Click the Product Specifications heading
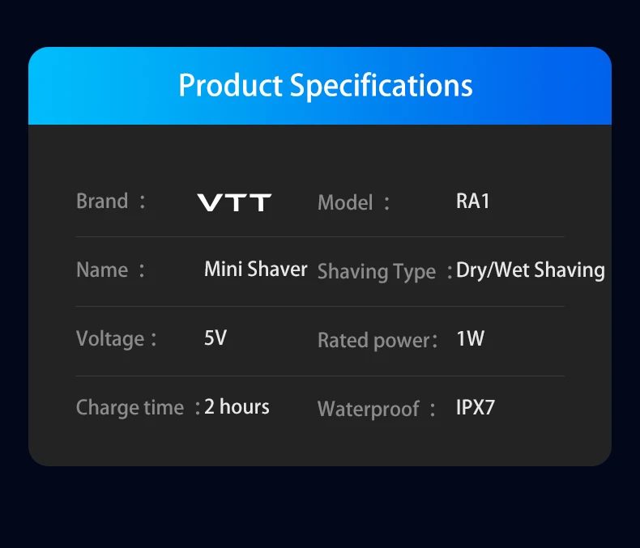This screenshot has width=640, height=548. pyautogui.click(x=326, y=85)
